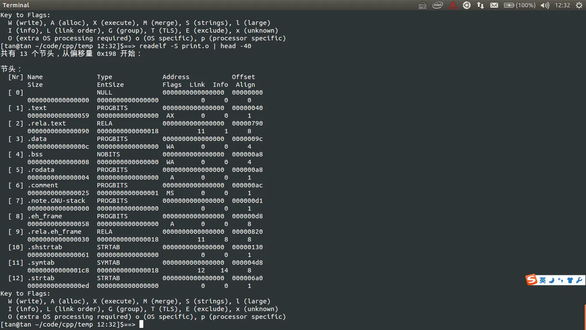Open the mail envelope messaging indicator
Image resolution: width=586 pixels, height=330 pixels.
pos(494,5)
